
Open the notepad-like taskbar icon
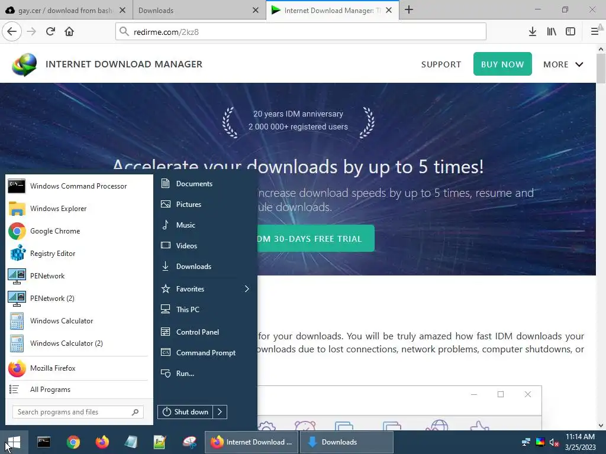(131, 442)
